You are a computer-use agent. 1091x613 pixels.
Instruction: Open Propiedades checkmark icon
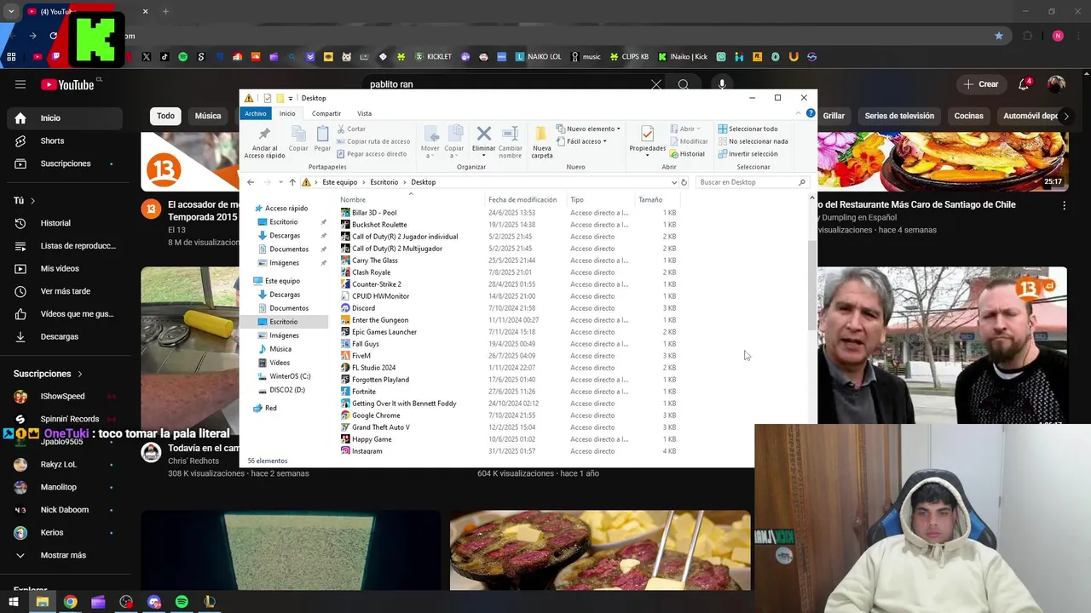pyautogui.click(x=647, y=134)
